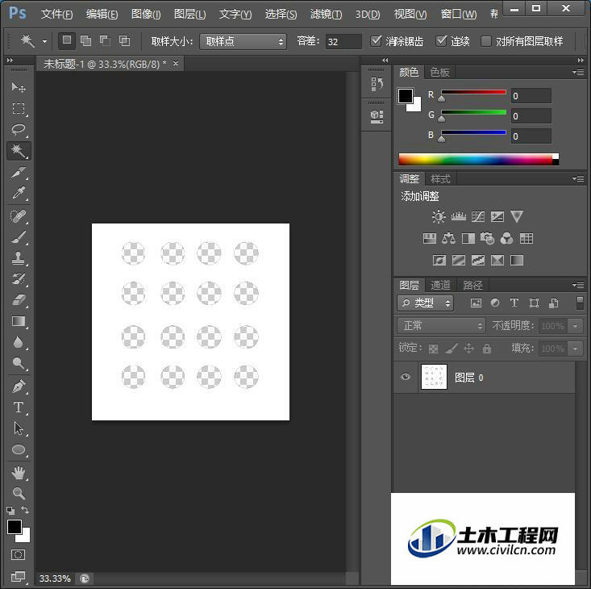Select the History Brush tool
The image size is (591, 589).
tap(18, 279)
